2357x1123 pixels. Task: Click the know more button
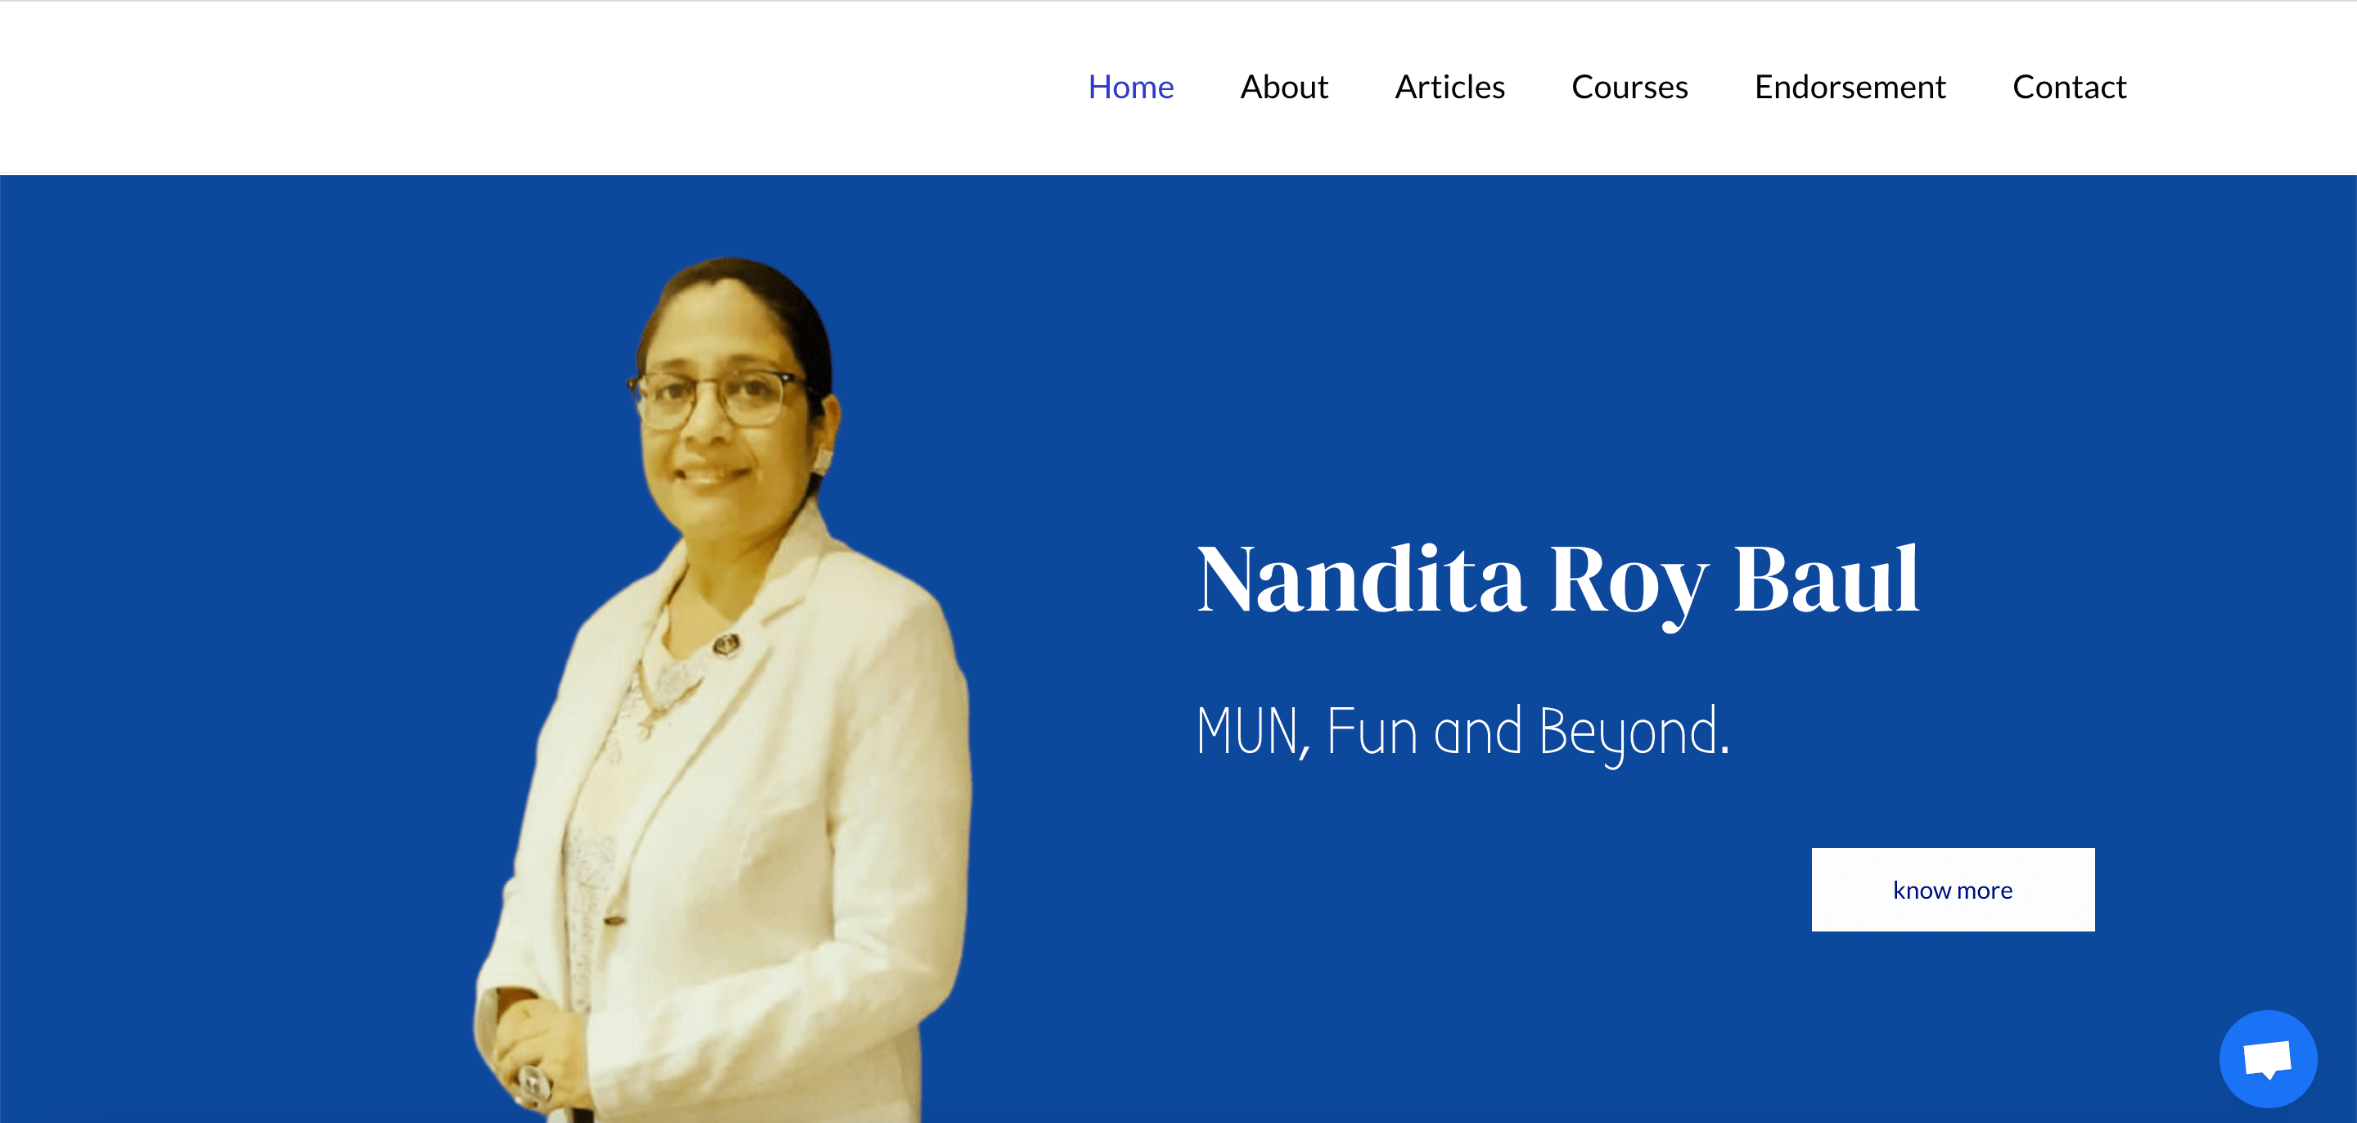click(x=1953, y=890)
